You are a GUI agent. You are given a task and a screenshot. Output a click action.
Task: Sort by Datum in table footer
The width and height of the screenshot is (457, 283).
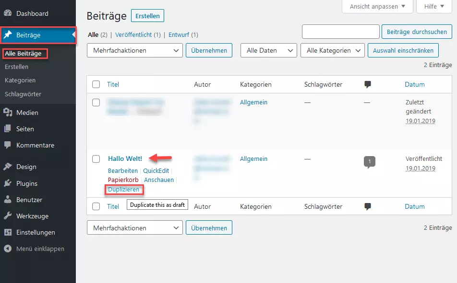(x=414, y=206)
